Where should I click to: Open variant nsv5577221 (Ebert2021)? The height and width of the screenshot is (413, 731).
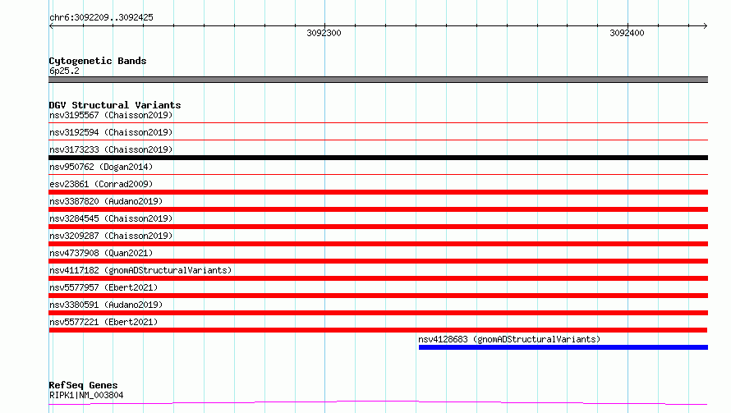point(103,322)
